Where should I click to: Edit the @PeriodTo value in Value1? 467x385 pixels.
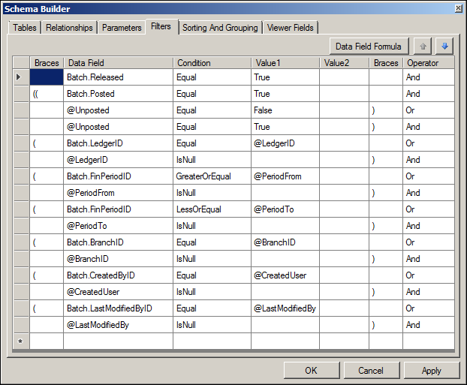(285, 209)
